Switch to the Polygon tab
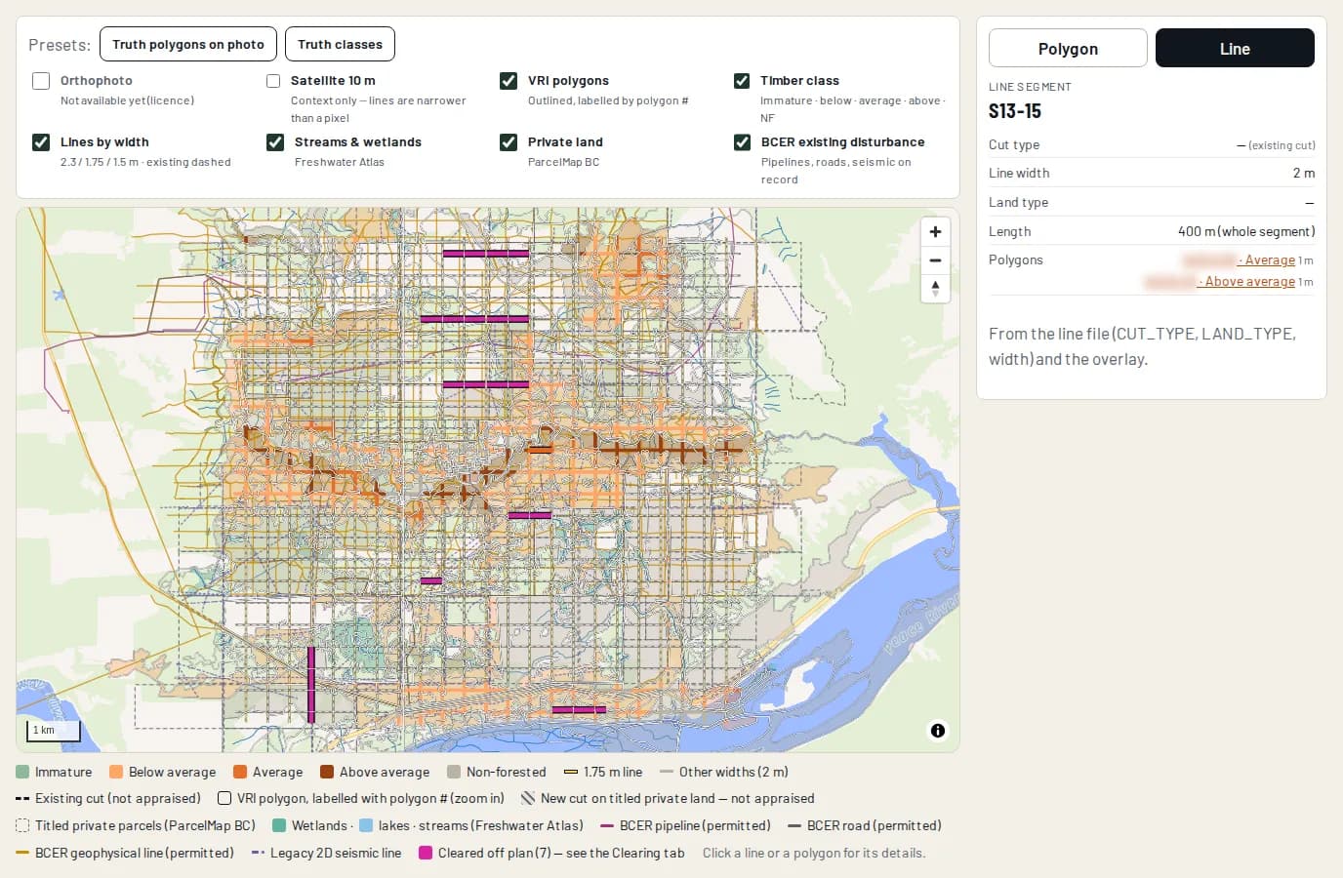The height and width of the screenshot is (878, 1343). (1068, 49)
